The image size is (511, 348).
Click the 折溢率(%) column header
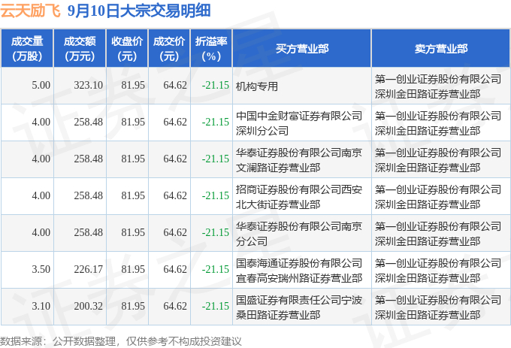211,49
